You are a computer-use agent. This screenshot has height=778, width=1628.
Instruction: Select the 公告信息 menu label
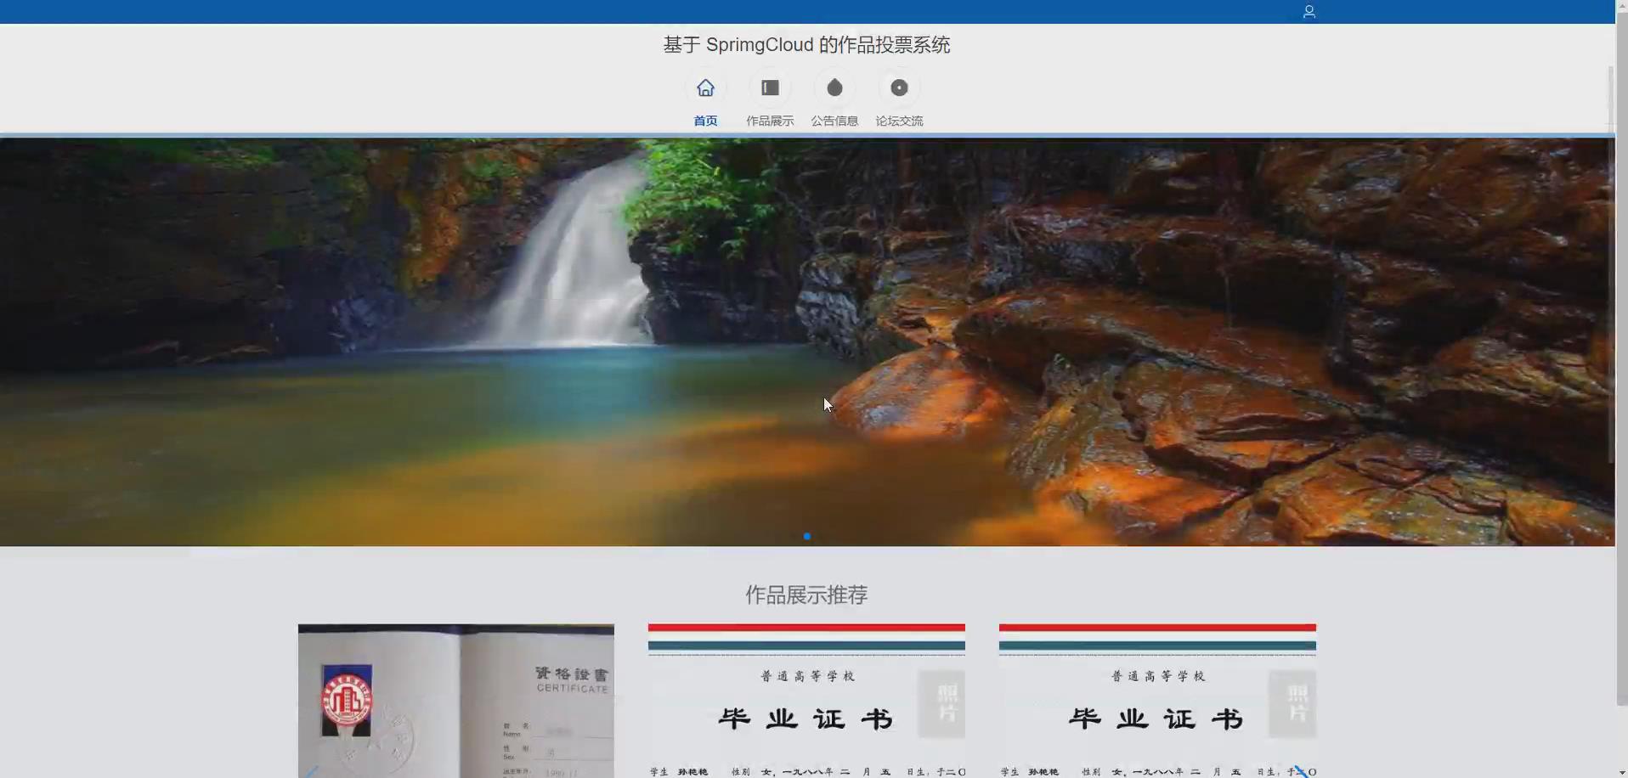click(x=834, y=121)
